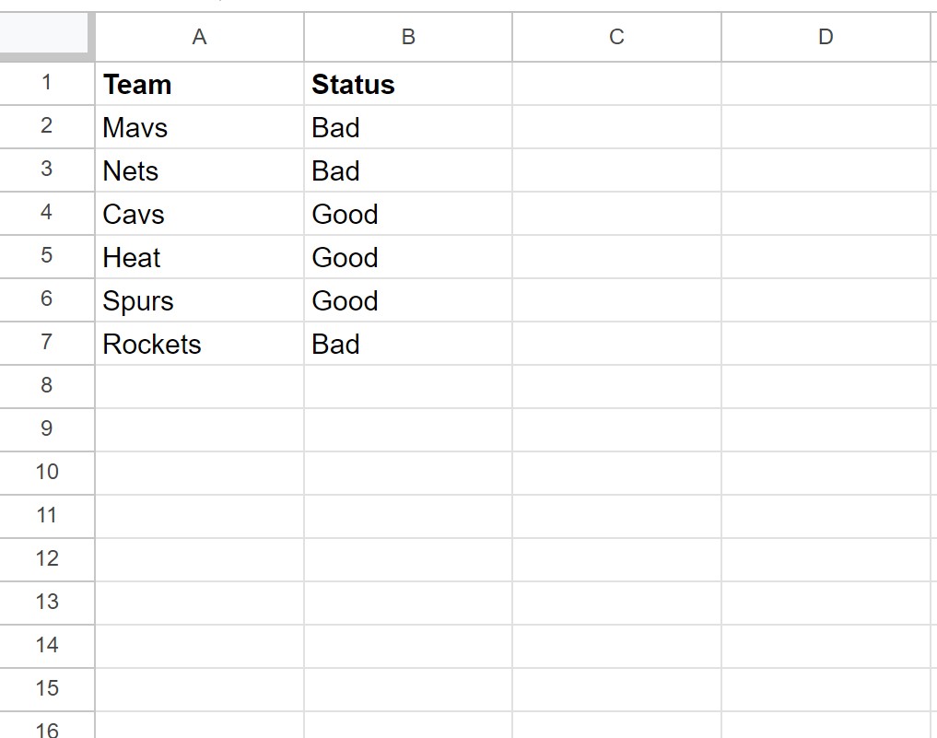Select column D header
The height and width of the screenshot is (738, 937).
(x=826, y=37)
